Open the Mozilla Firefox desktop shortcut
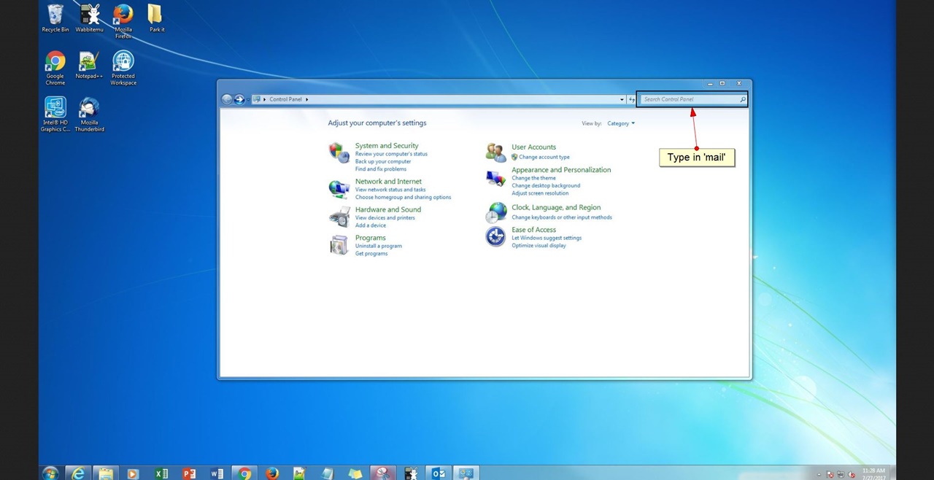934x480 pixels. click(123, 22)
